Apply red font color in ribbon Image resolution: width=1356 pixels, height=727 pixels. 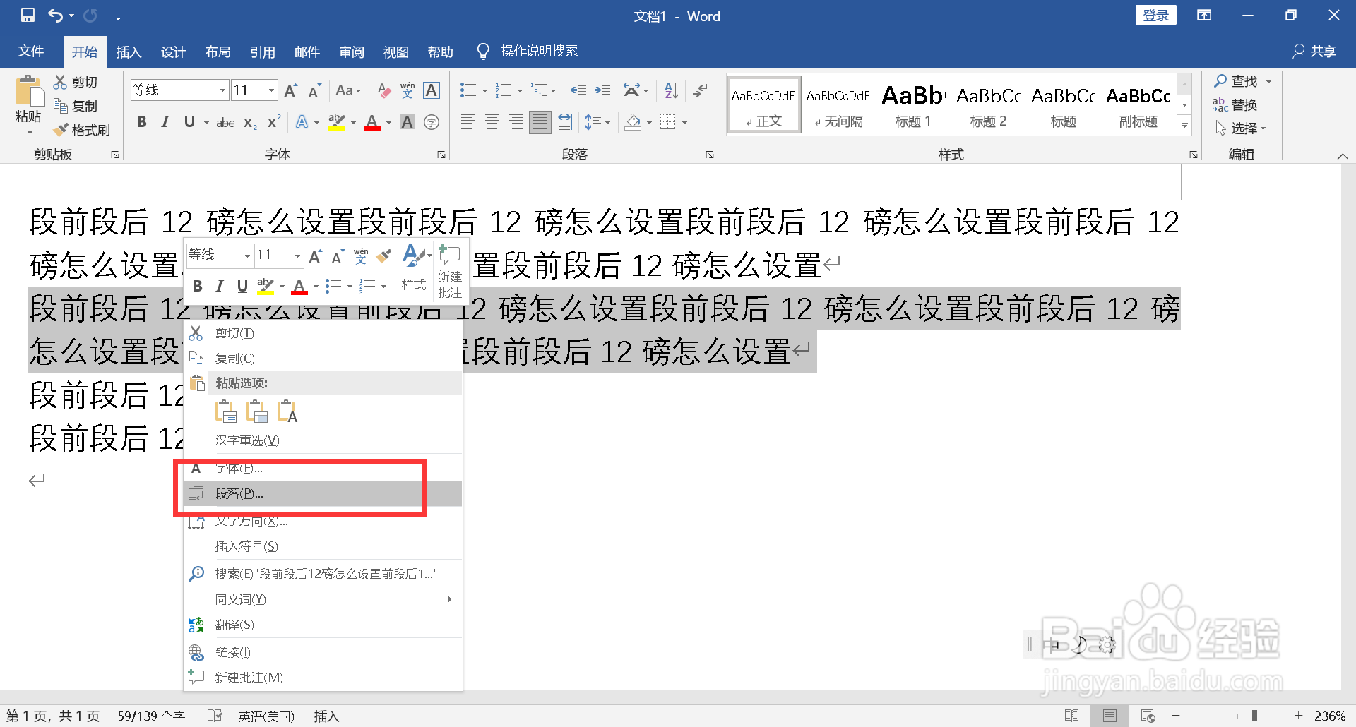point(372,123)
